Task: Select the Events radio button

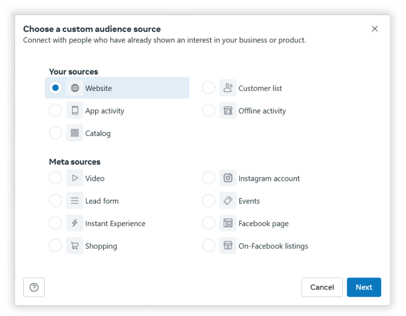Action: (x=208, y=200)
